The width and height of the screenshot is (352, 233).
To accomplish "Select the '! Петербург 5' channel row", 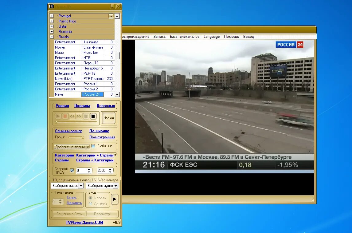I will point(84,68).
